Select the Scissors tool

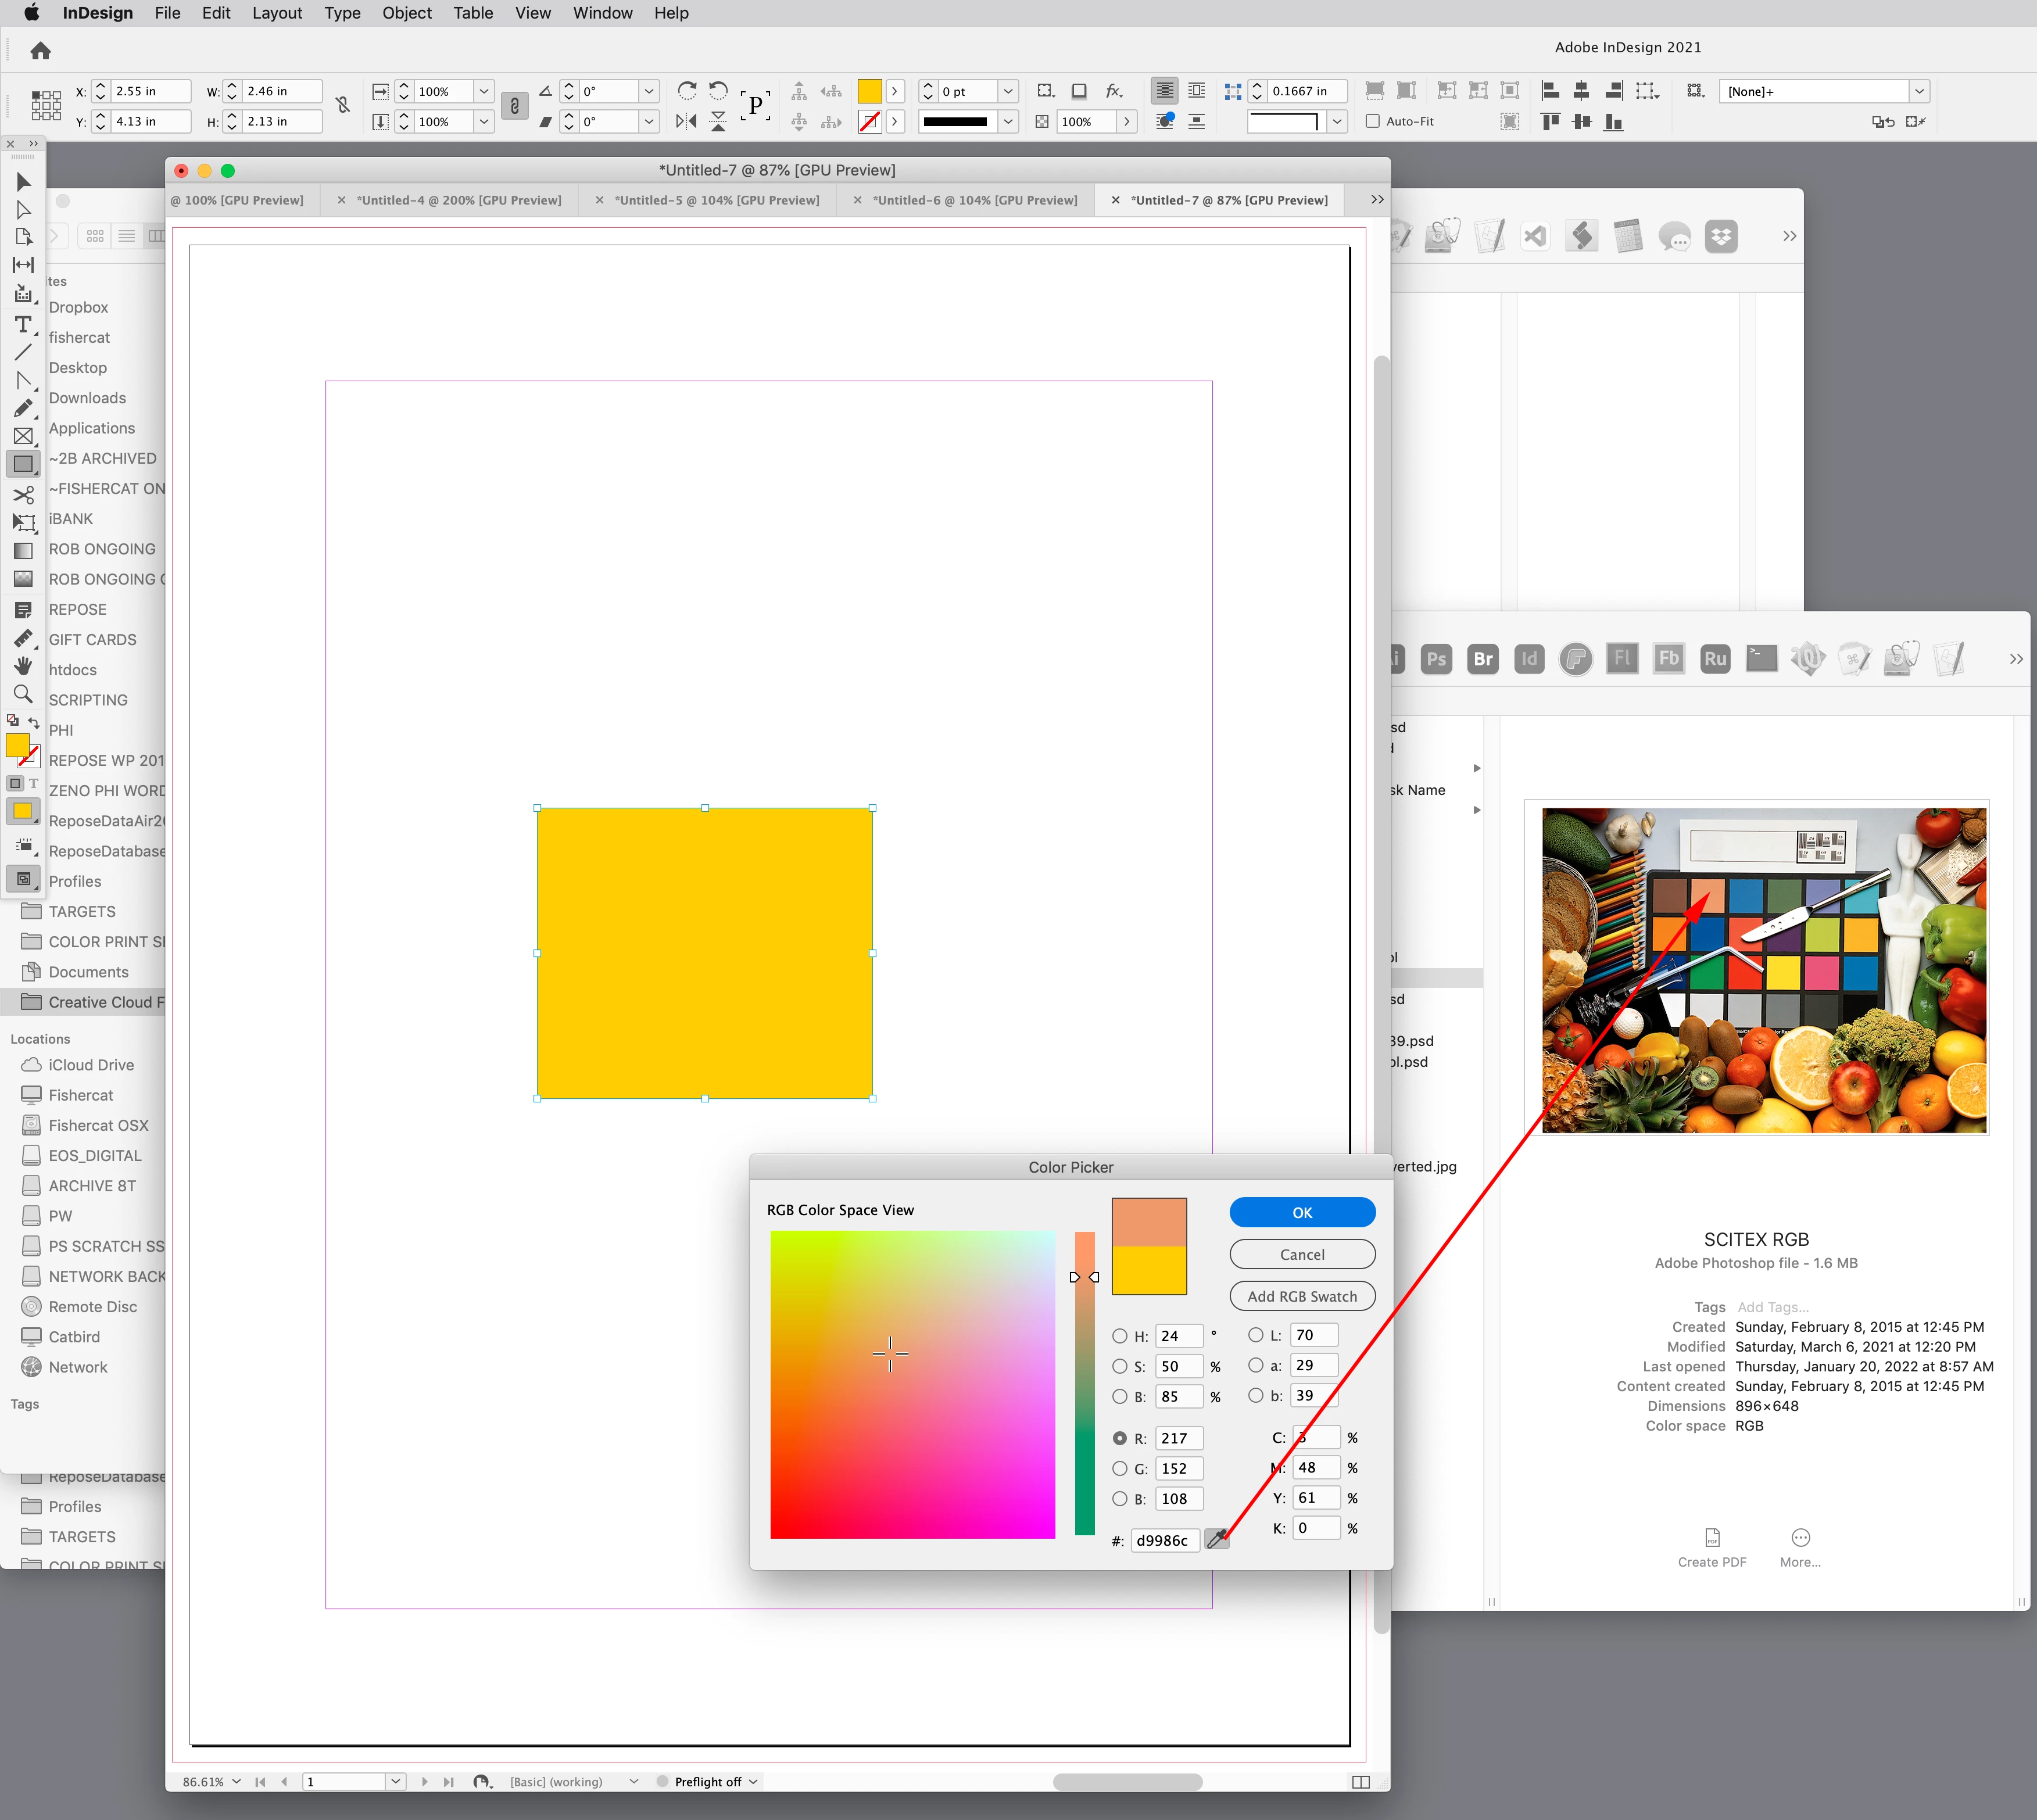[23, 495]
